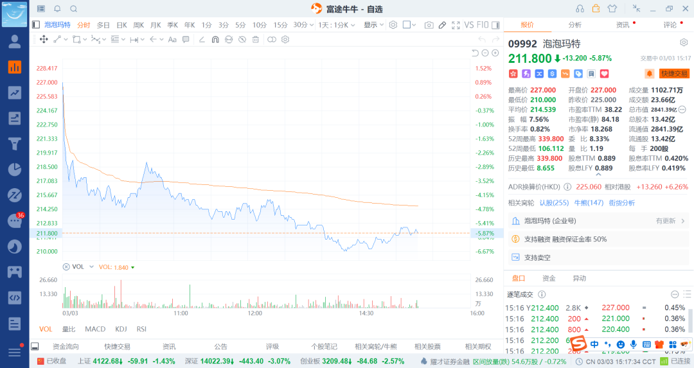The image size is (694, 368).
Task: Open the stock screener funnel sidebar icon
Action: (15, 144)
